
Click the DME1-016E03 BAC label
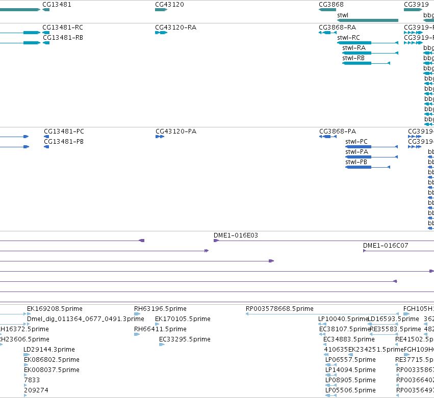[236, 235]
